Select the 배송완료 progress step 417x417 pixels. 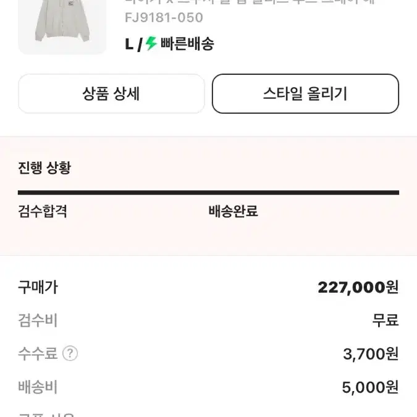(x=234, y=211)
